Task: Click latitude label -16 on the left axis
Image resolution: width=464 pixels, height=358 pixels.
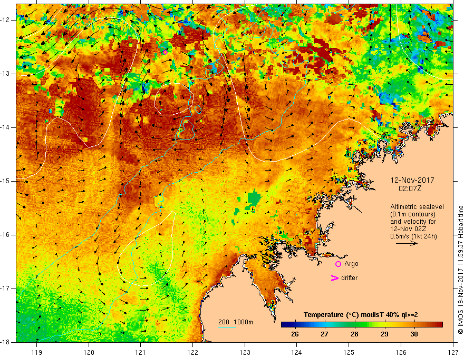Action: (5, 235)
